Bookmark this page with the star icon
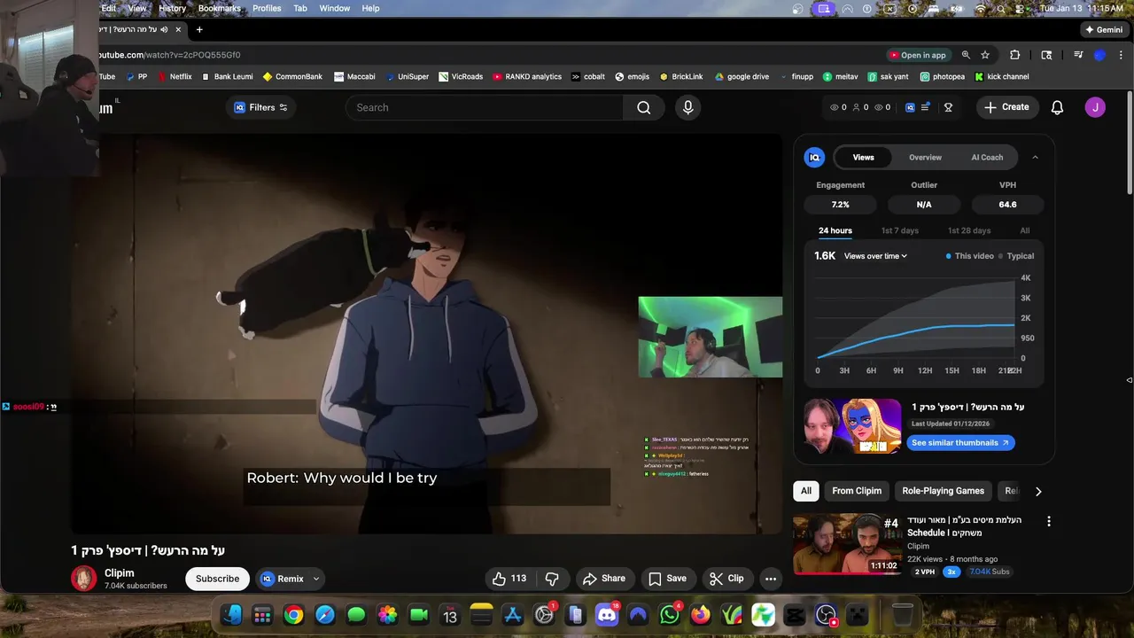 (x=985, y=55)
